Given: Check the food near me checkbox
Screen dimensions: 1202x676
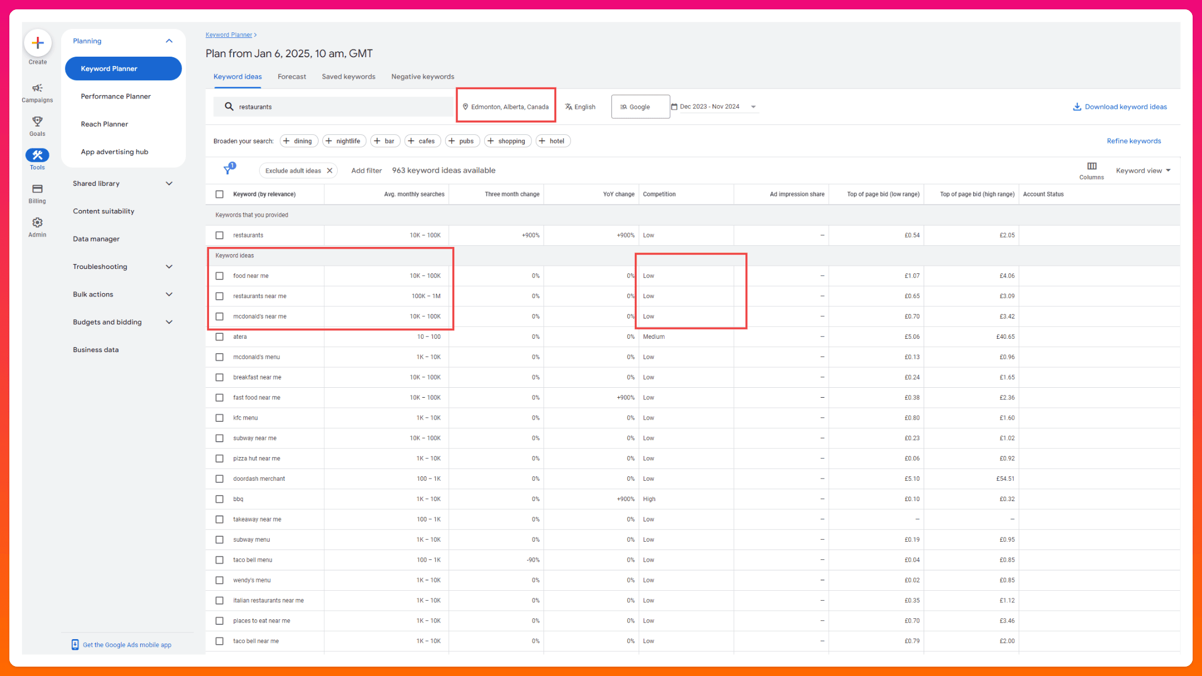Looking at the screenshot, I should click(219, 276).
